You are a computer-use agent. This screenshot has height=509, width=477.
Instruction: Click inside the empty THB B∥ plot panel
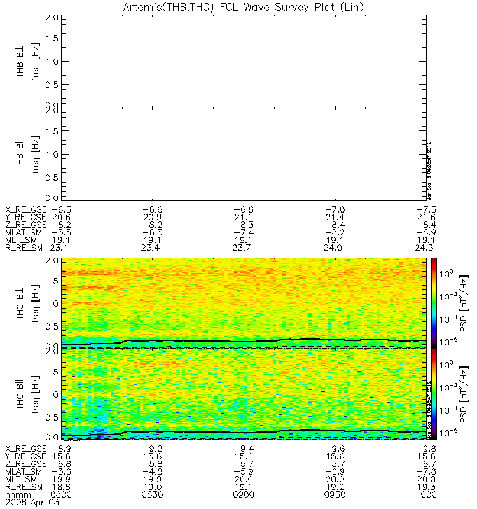coord(244,154)
